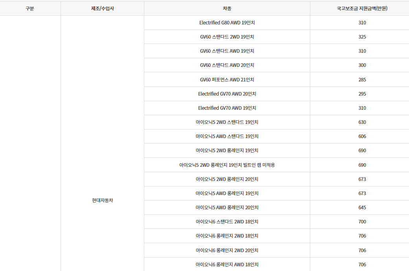
Task: Select 아이오닉6 스탠다드 2WD 18인치 model
Action: click(227, 221)
